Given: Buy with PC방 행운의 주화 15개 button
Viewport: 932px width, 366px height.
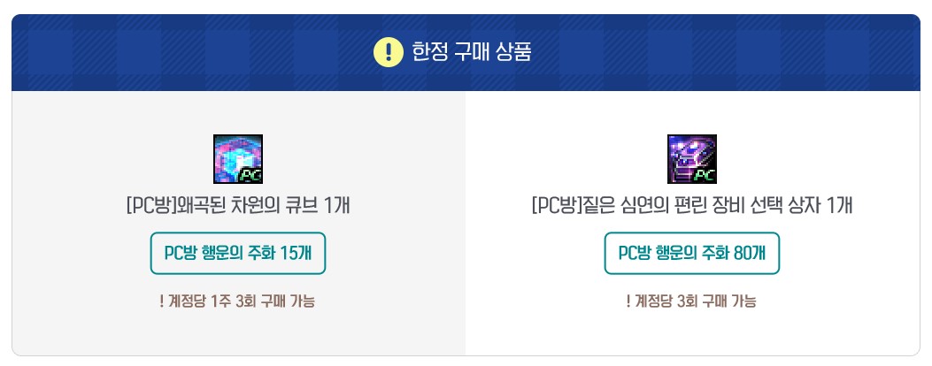Looking at the screenshot, I should pyautogui.click(x=238, y=253).
